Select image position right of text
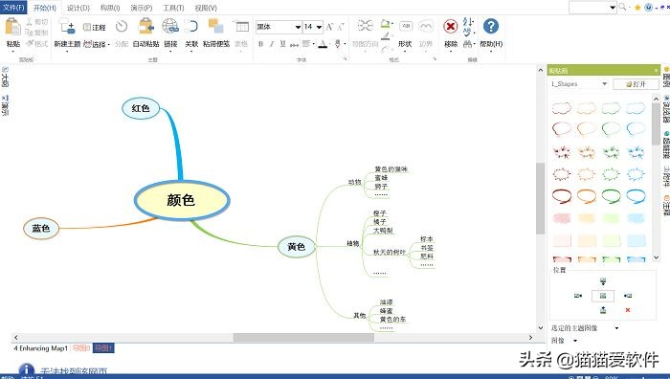The height and width of the screenshot is (379, 670). pyautogui.click(x=628, y=296)
